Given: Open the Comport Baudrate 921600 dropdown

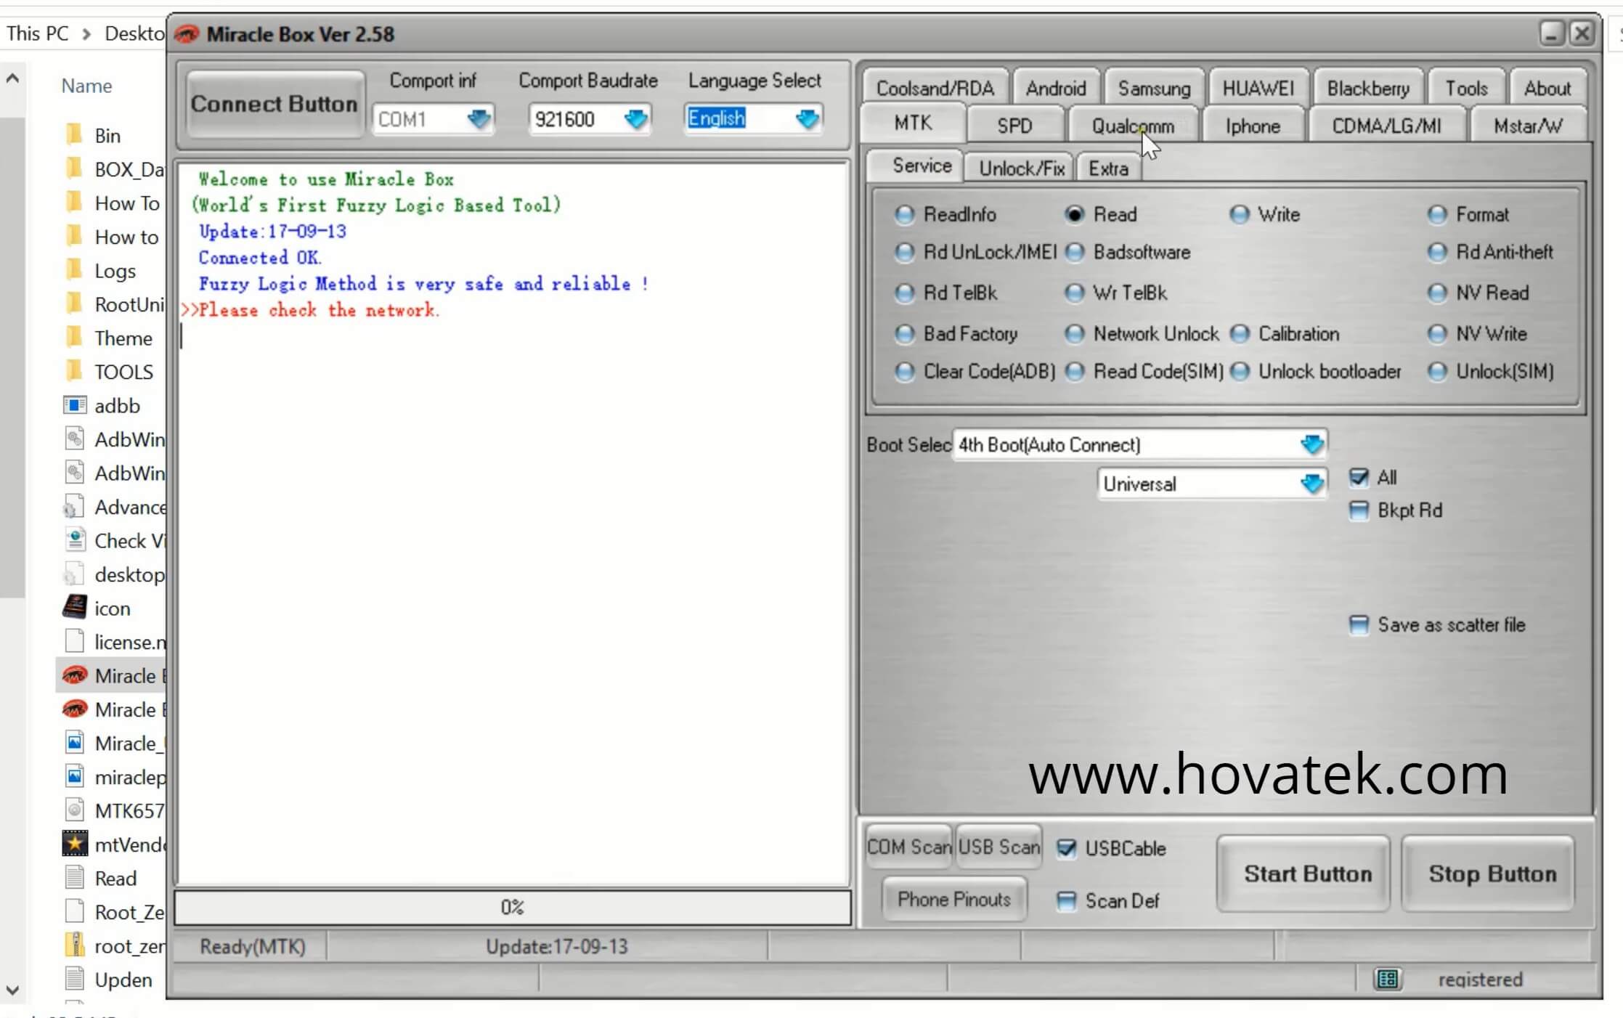Looking at the screenshot, I should pyautogui.click(x=635, y=118).
